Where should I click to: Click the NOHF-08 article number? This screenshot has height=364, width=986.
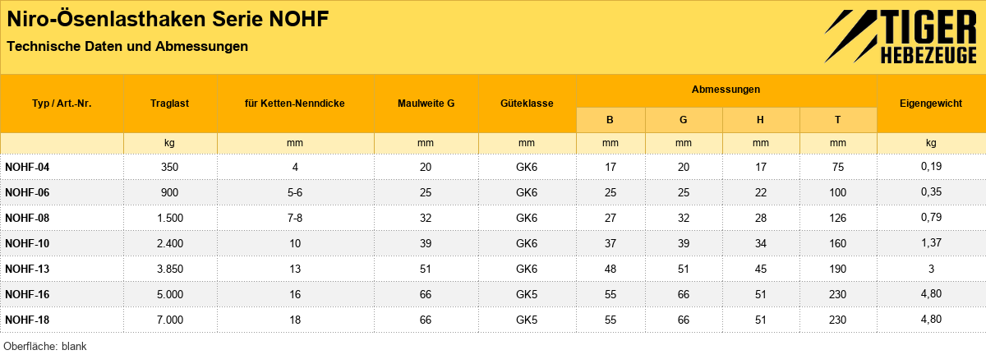pos(27,218)
